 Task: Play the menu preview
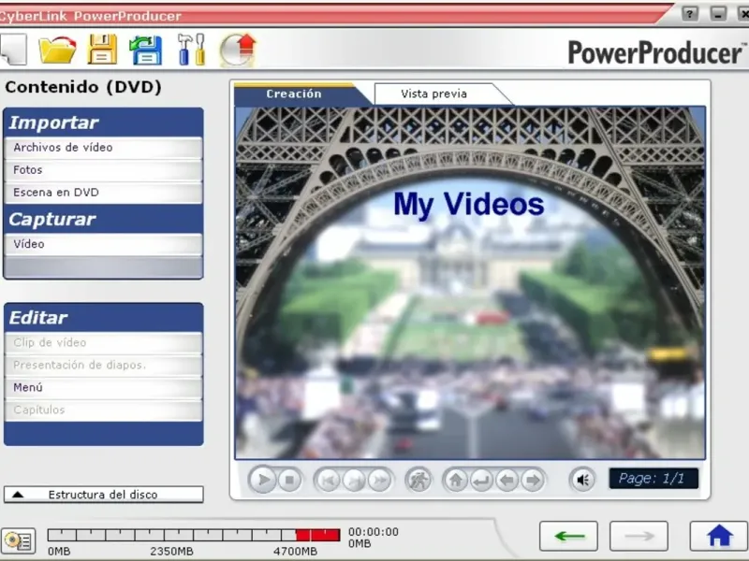(262, 480)
